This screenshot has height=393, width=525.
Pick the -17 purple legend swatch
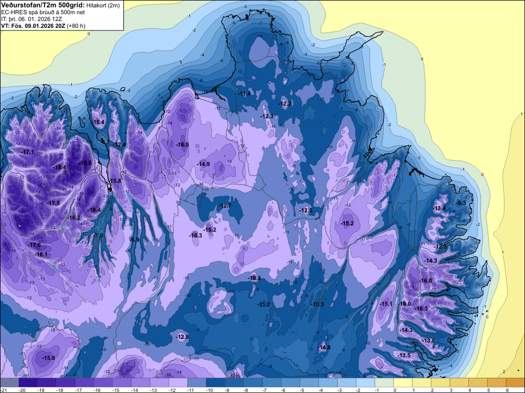[x=85, y=382]
